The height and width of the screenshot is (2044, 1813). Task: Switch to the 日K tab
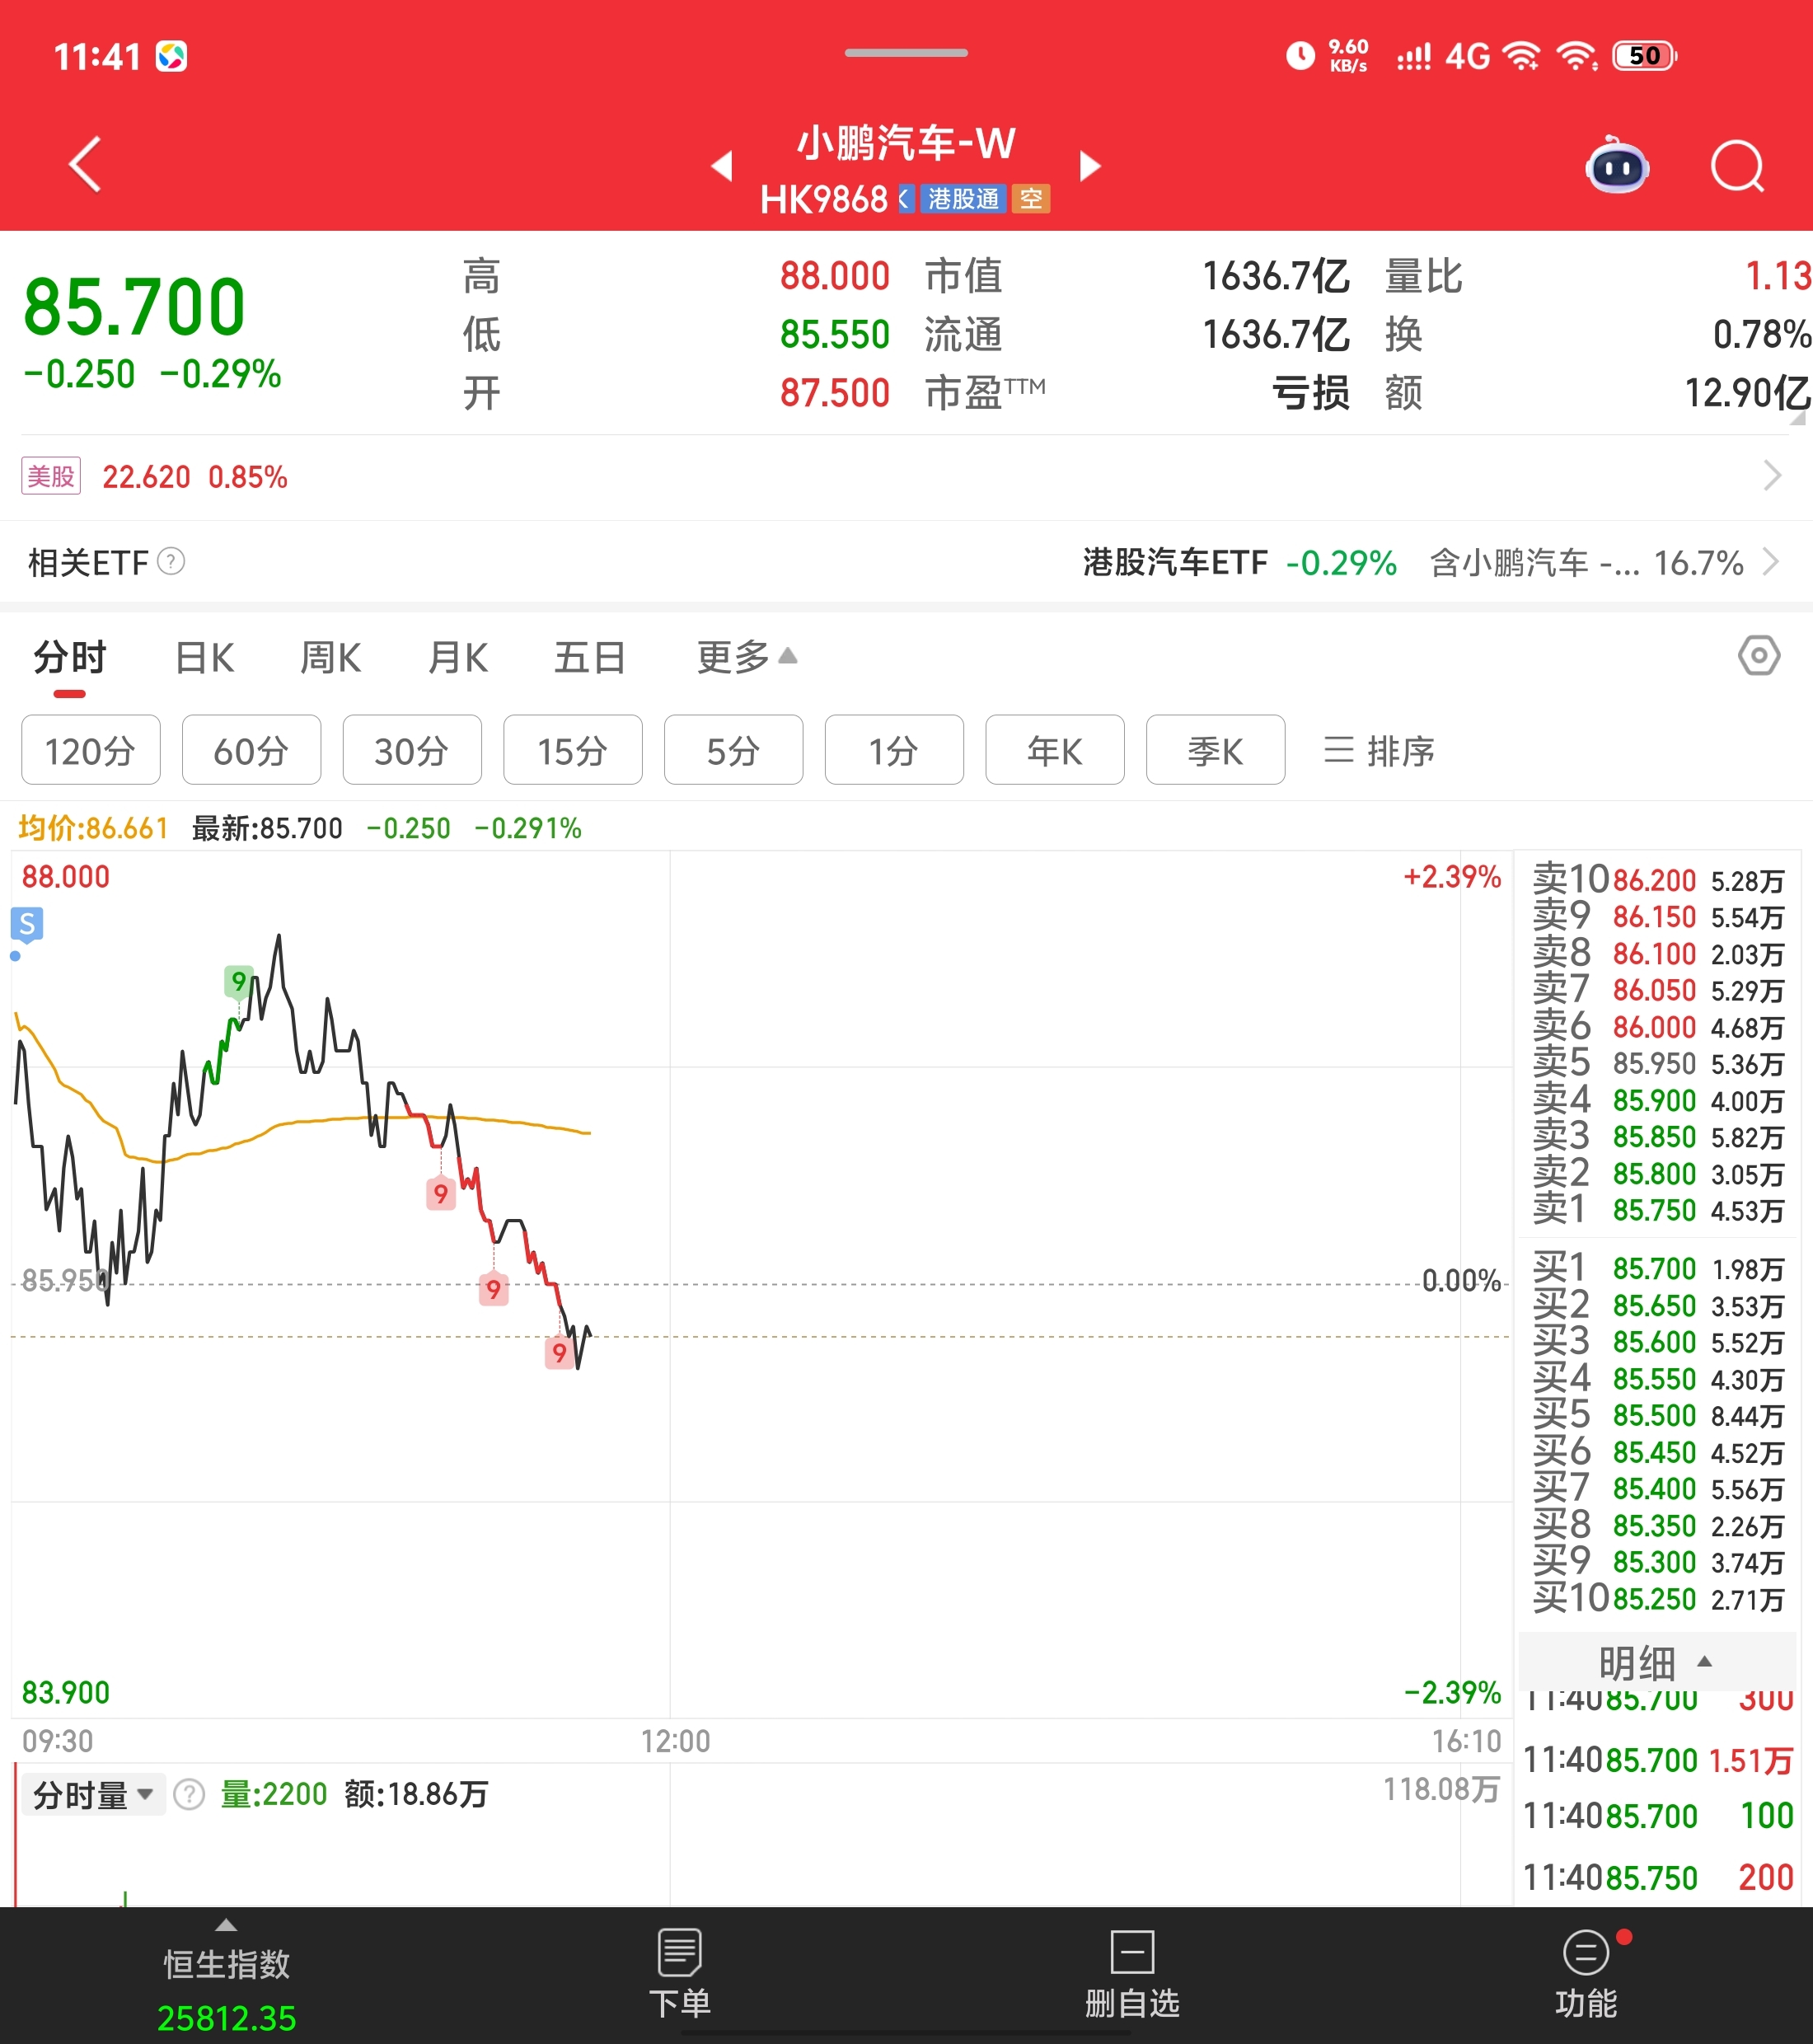(204, 658)
